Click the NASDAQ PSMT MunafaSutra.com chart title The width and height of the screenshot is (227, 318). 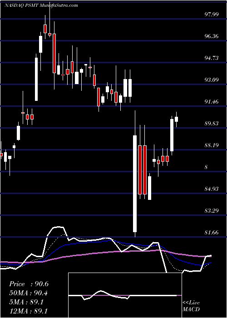pyautogui.click(x=41, y=5)
